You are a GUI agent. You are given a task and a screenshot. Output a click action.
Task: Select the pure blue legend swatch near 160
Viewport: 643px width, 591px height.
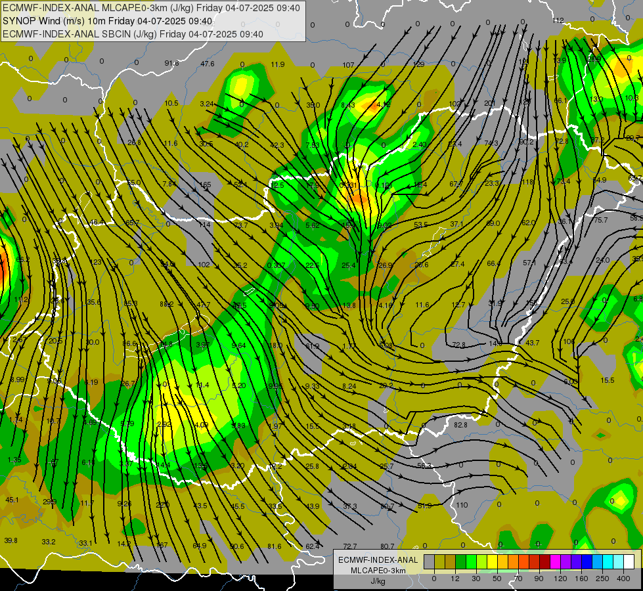[587, 562]
